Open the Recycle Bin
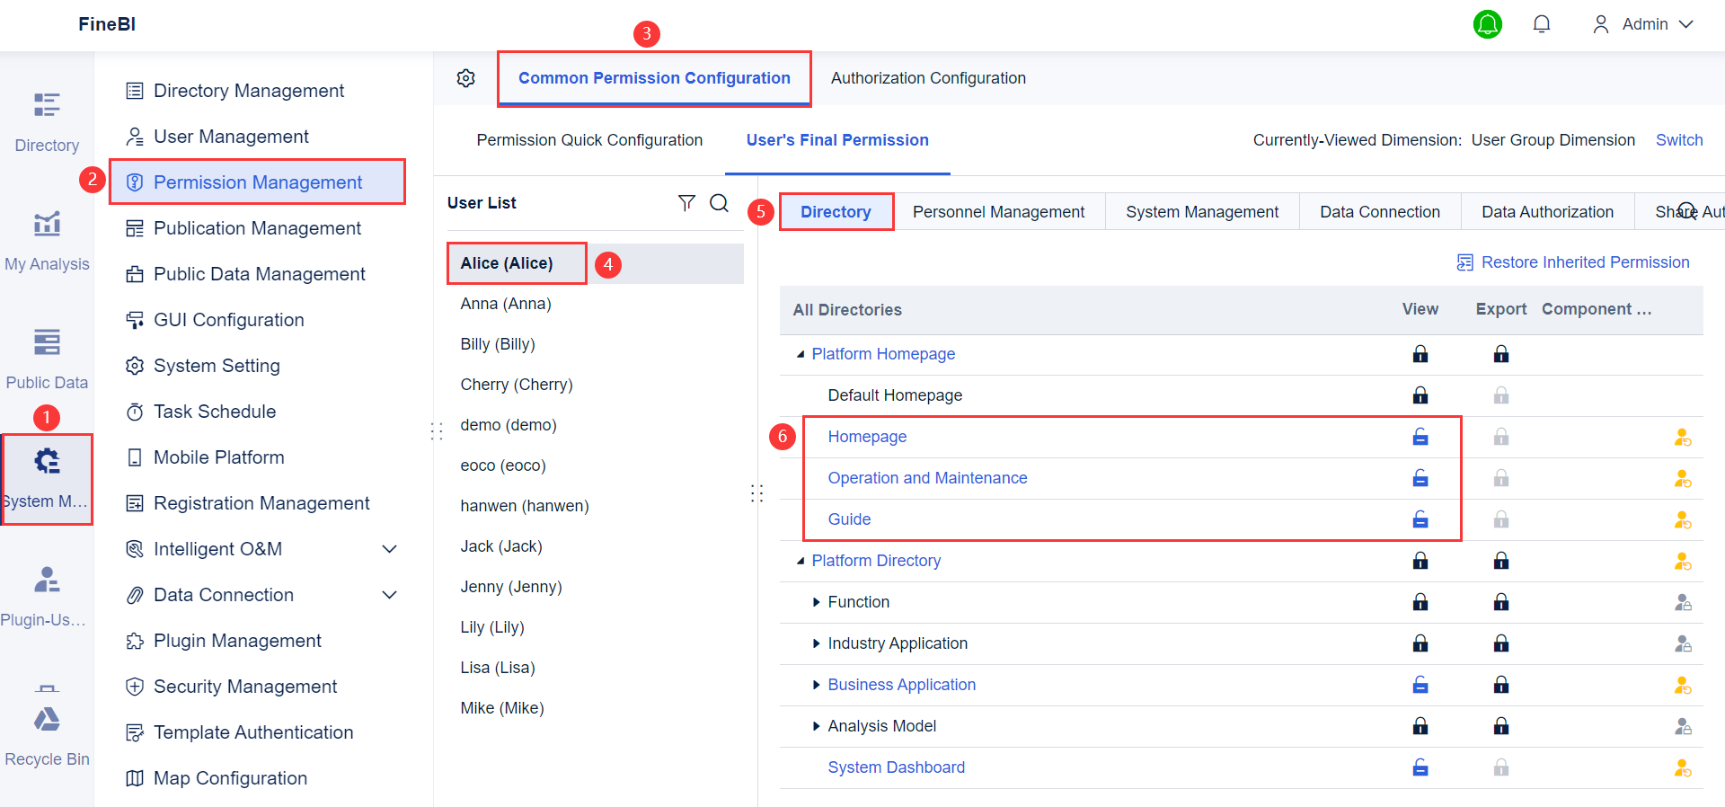The image size is (1725, 807). pos(47,735)
